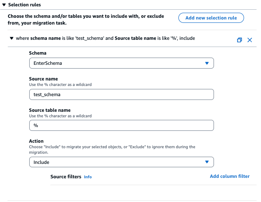
Task: Focus the Source name field containing test_schema
Action: tap(121, 94)
